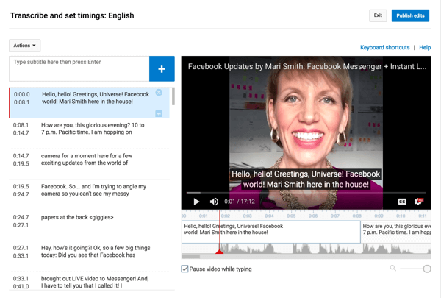Open Keyboard shortcuts link

coord(384,47)
